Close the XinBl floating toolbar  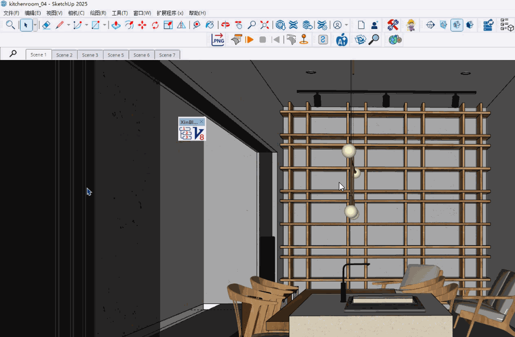[x=202, y=121]
